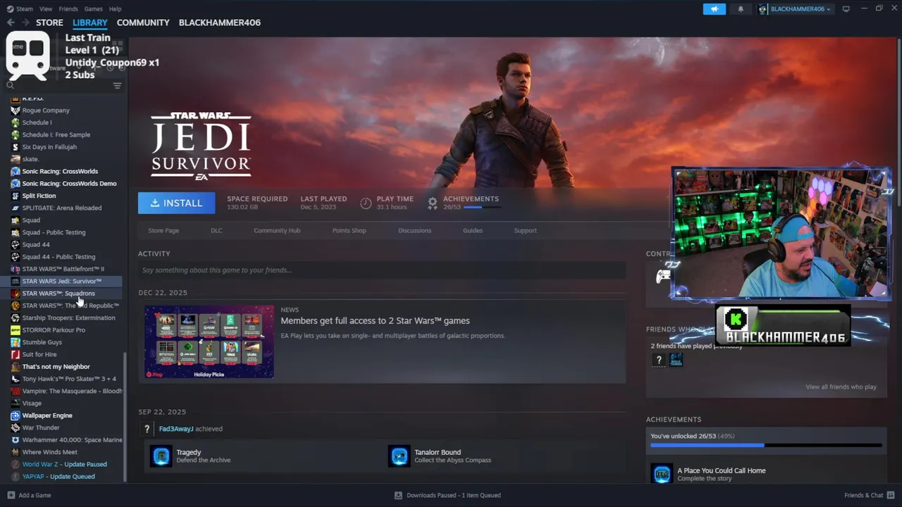Viewport: 902px width, 507px height.
Task: Open the Guides link
Action: pyautogui.click(x=473, y=230)
